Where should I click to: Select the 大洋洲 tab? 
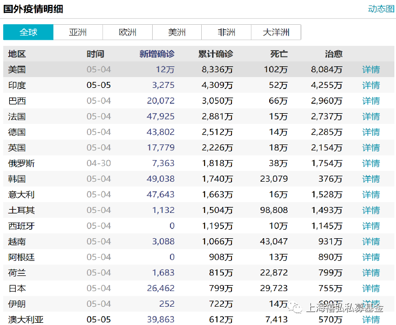point(276,32)
